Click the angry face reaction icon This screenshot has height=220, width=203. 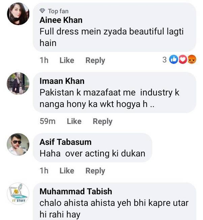[x=192, y=60]
